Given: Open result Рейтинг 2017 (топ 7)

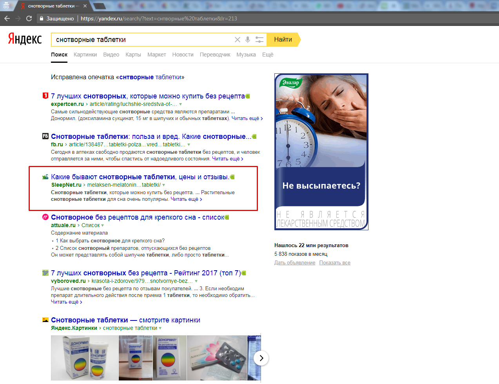Looking at the screenshot, I should click(x=146, y=273).
